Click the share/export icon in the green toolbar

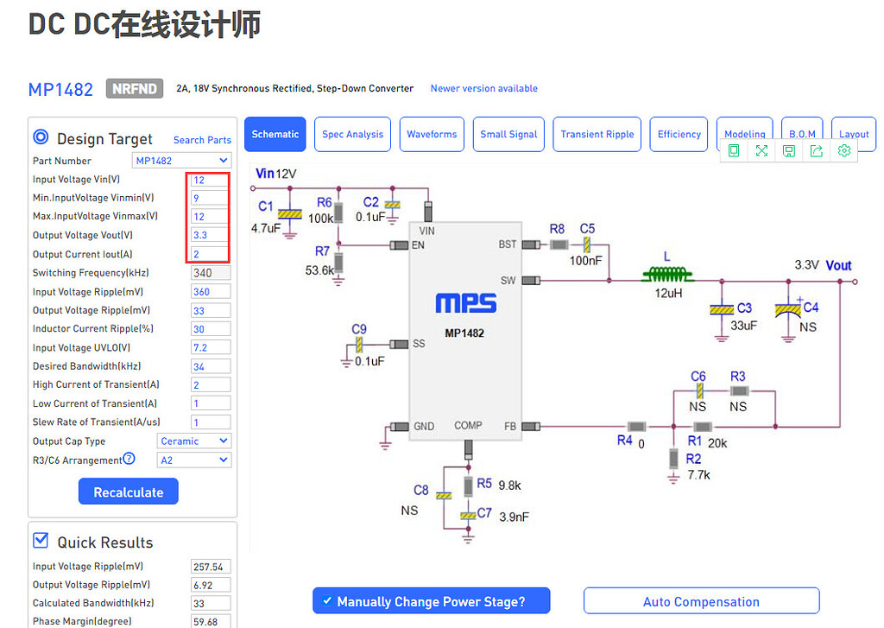(x=817, y=150)
